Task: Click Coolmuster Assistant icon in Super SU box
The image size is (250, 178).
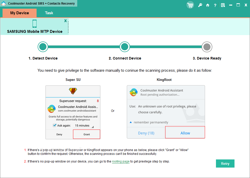Action: point(52,109)
